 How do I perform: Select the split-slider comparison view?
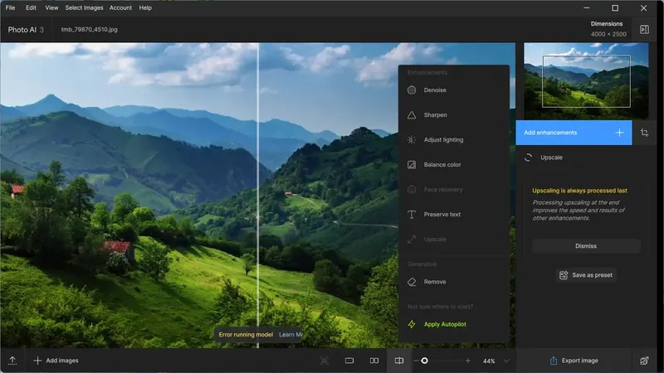399,361
